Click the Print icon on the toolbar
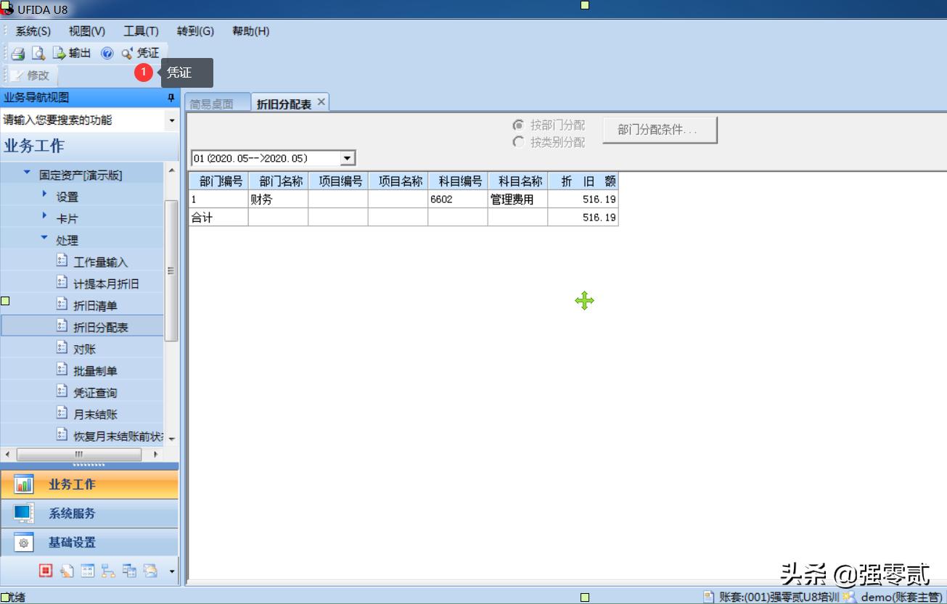947x604 pixels. (x=16, y=52)
